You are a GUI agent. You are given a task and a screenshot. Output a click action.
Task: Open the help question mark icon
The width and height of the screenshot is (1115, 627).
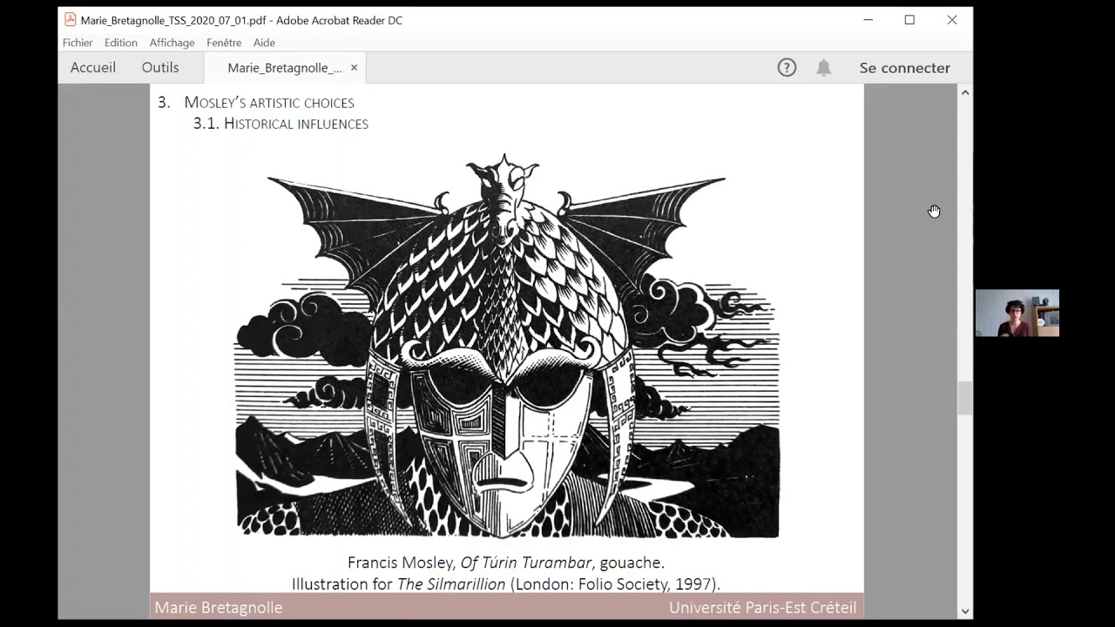(x=787, y=67)
